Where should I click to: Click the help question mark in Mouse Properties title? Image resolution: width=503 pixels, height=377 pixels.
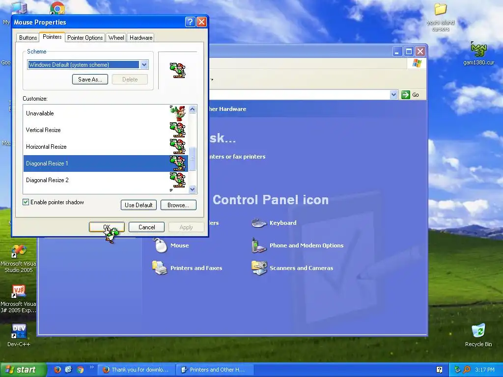coord(190,22)
